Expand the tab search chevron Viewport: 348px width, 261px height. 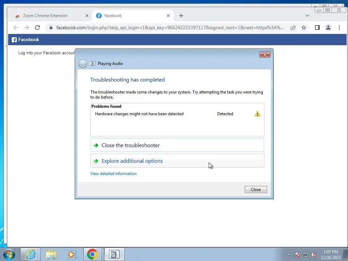(x=307, y=16)
